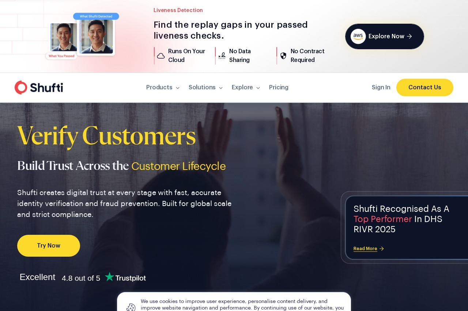Expand the Solutions dropdown menu
This screenshot has height=311, width=468.
205,88
